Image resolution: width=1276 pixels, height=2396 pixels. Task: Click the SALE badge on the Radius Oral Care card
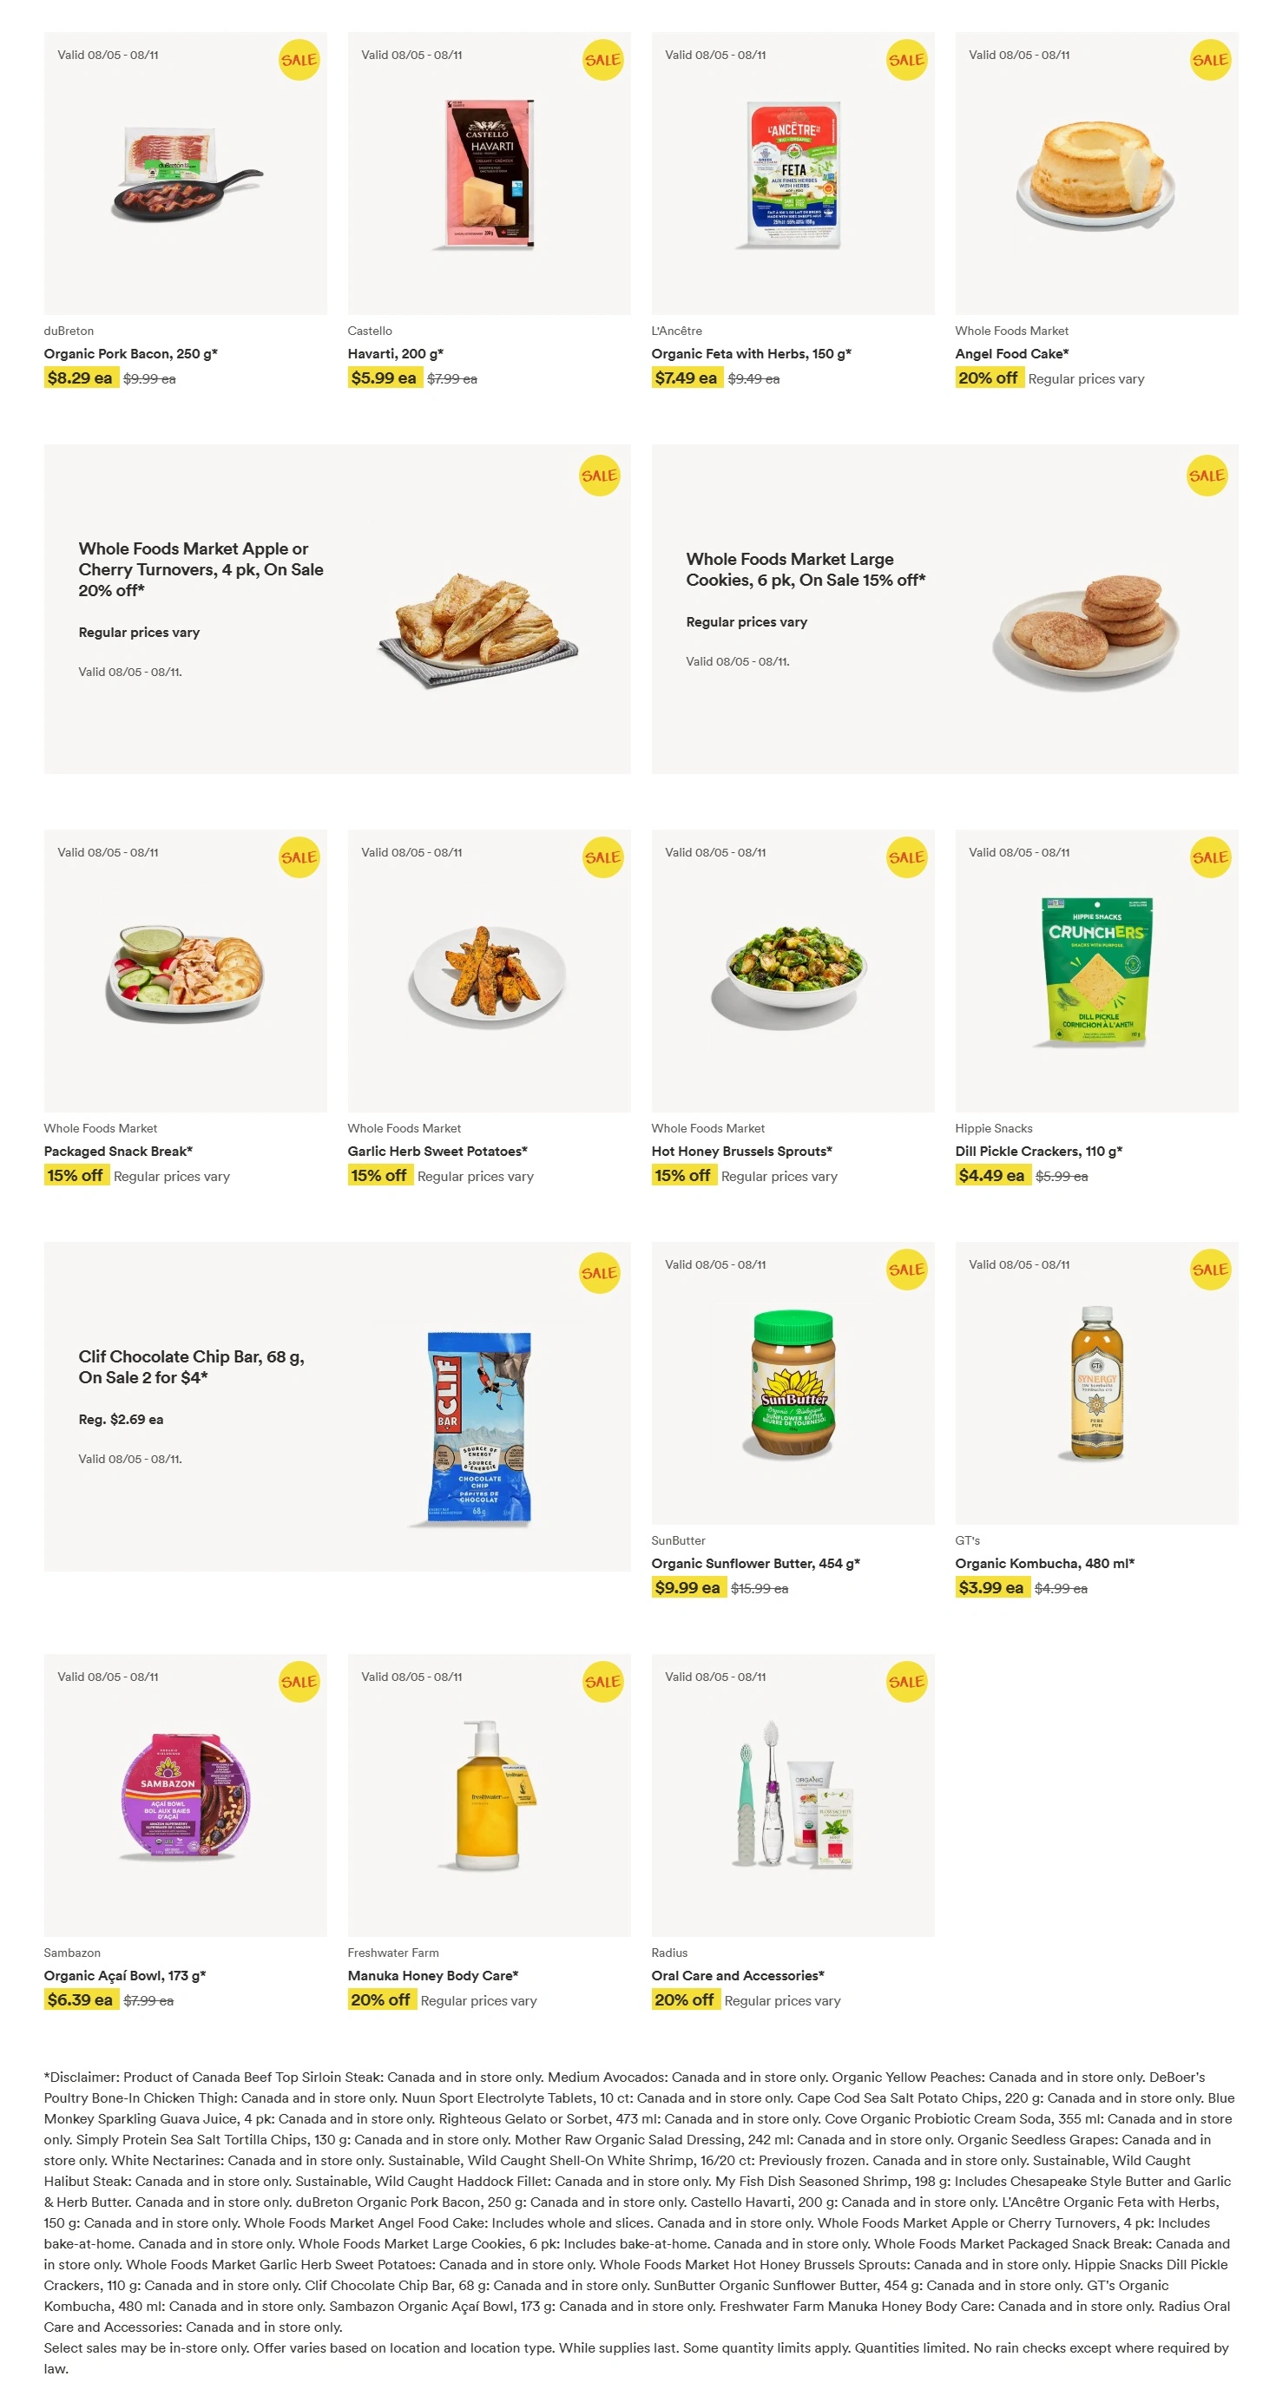pyautogui.click(x=906, y=1681)
